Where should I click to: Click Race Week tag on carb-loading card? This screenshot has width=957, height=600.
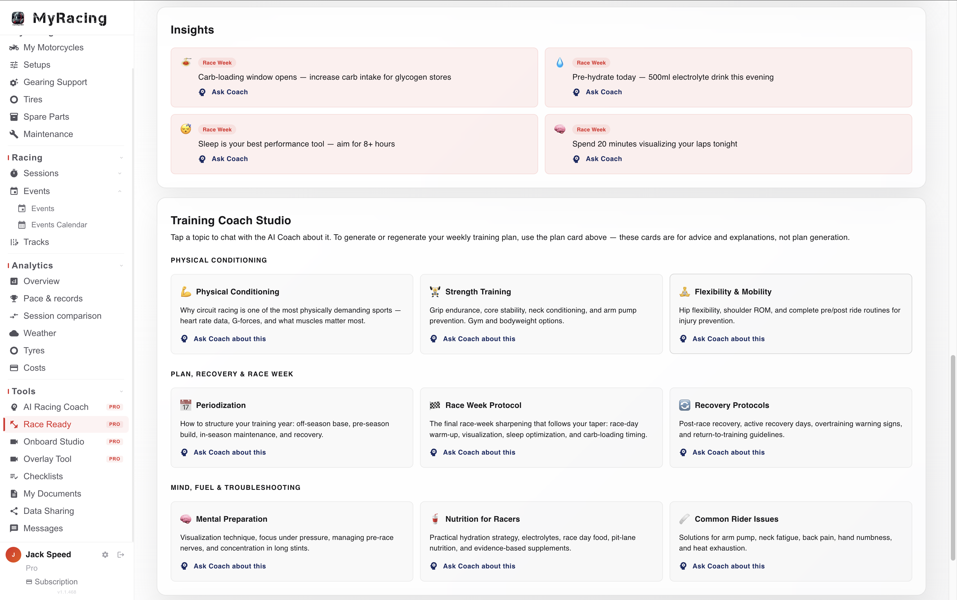coord(217,63)
